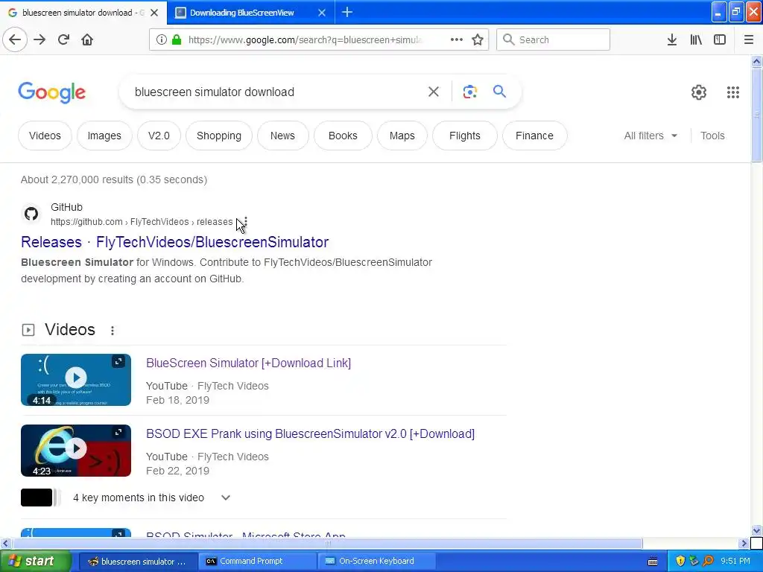Play the 4:14 video thumbnail
Screen dimensions: 763x572
(76, 380)
